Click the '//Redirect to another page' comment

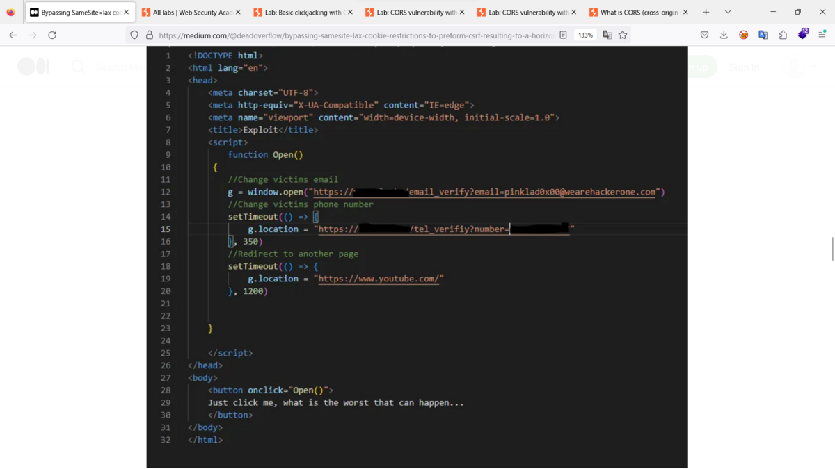tap(293, 254)
